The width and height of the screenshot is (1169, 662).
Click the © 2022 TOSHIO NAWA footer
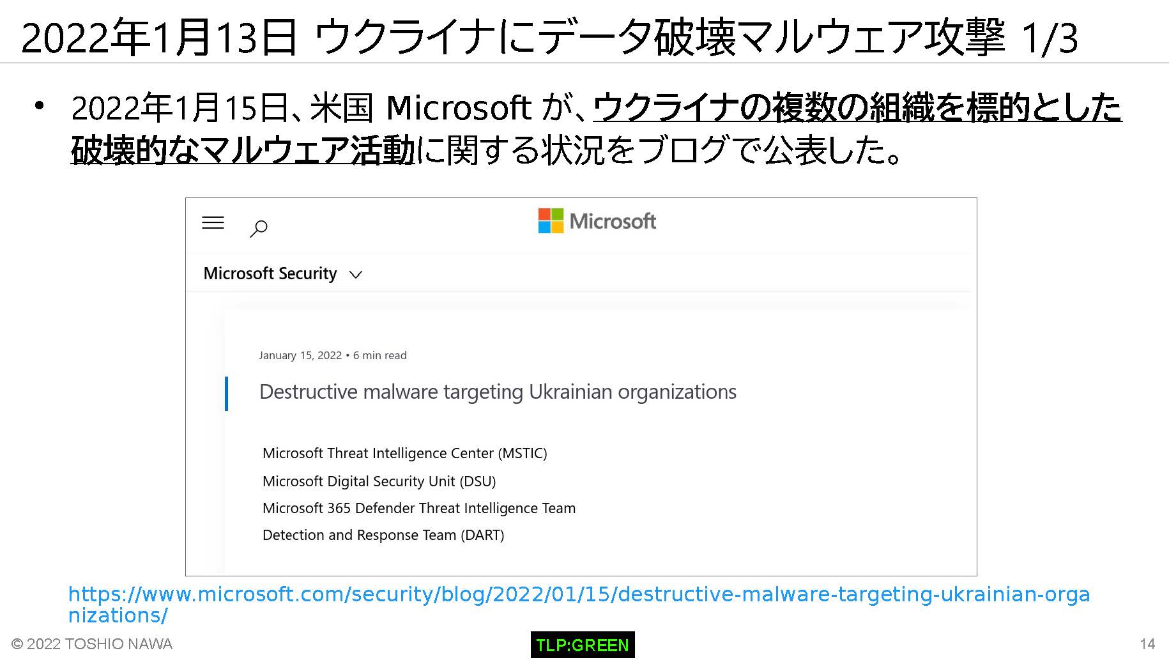pos(92,643)
